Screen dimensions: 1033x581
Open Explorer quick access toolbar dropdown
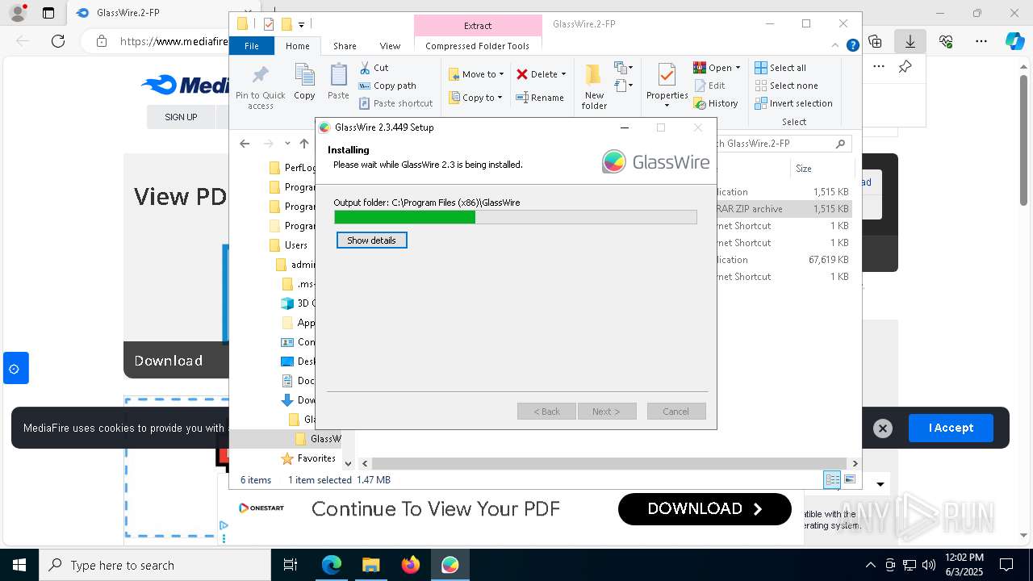coord(301,25)
